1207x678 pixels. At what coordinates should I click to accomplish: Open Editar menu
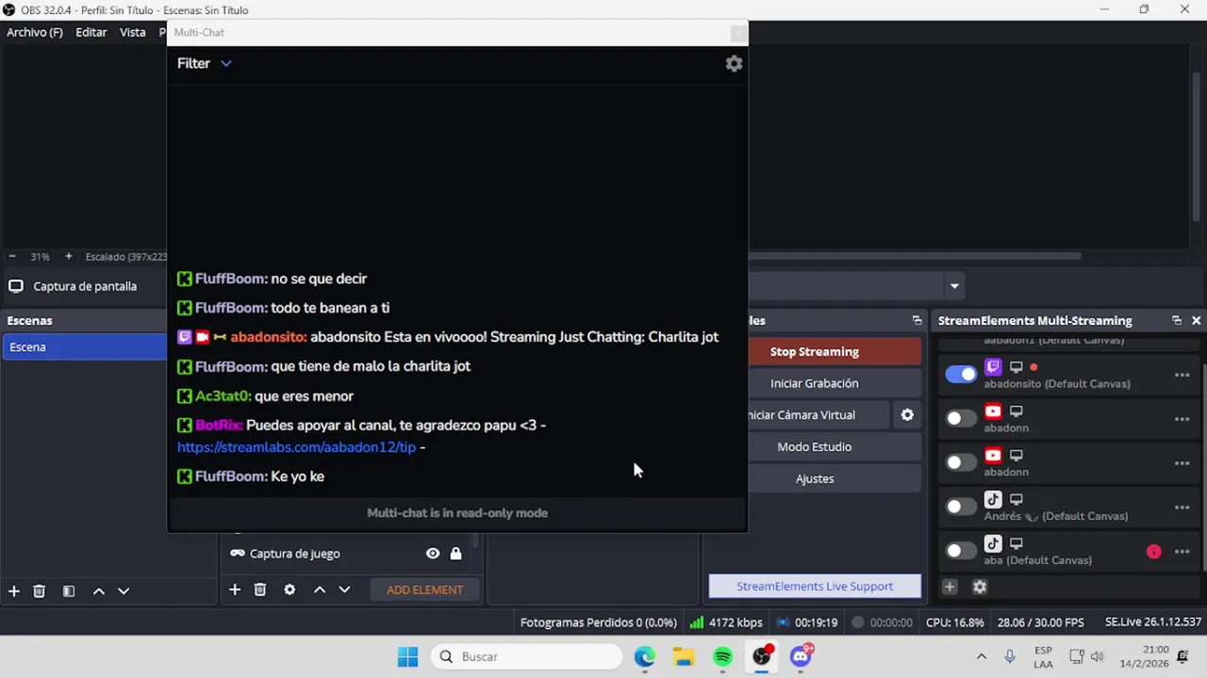pyautogui.click(x=91, y=32)
